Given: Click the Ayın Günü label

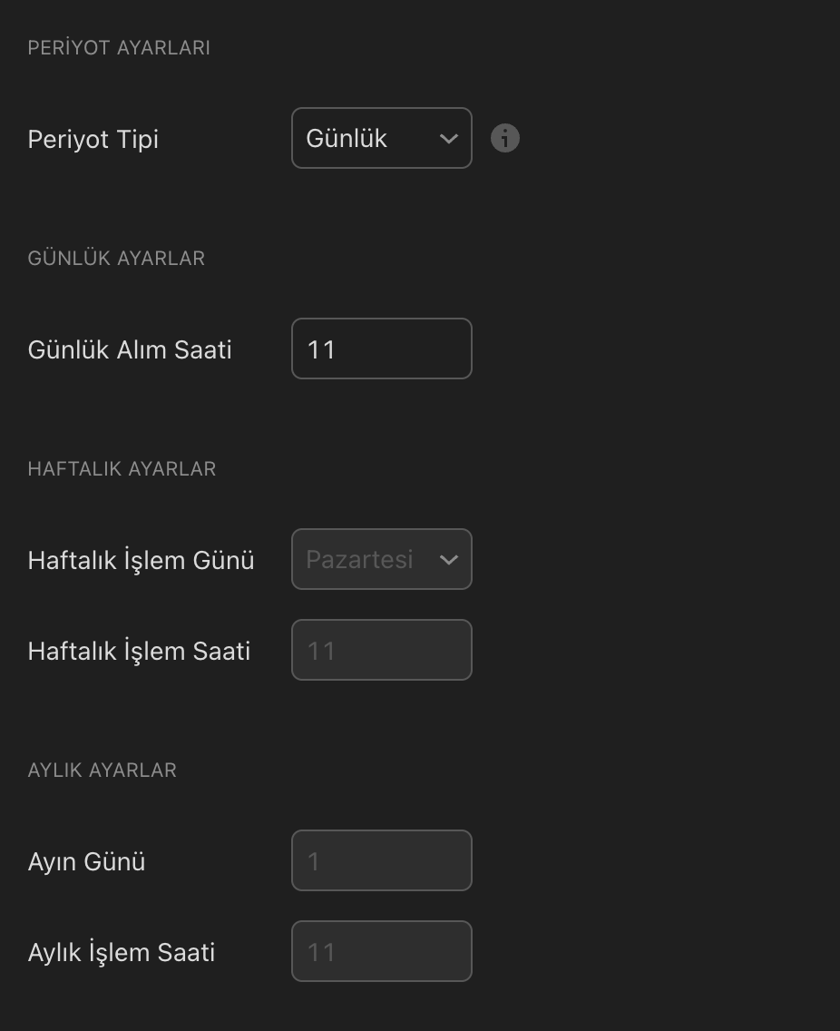Looking at the screenshot, I should [x=86, y=861].
